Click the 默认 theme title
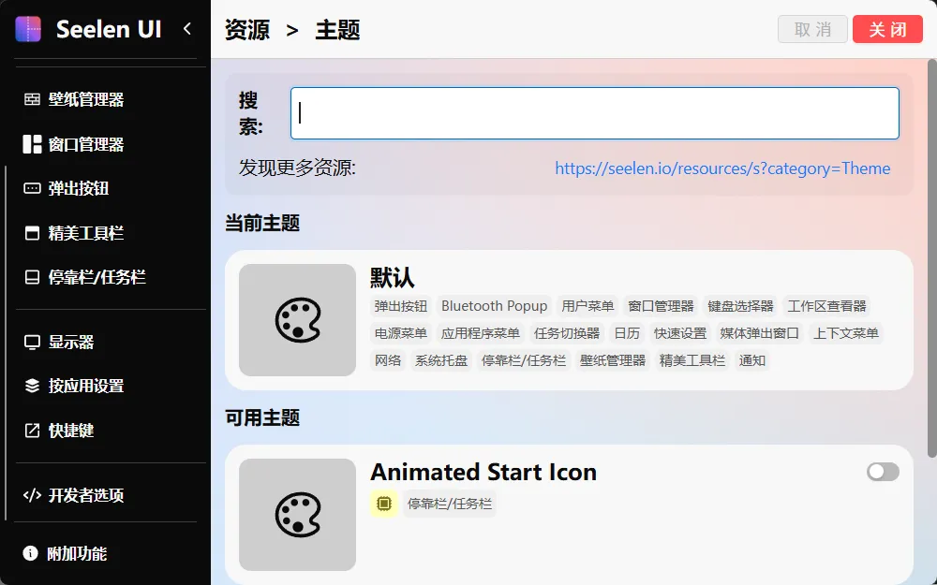The width and height of the screenshot is (937, 585). [x=392, y=278]
